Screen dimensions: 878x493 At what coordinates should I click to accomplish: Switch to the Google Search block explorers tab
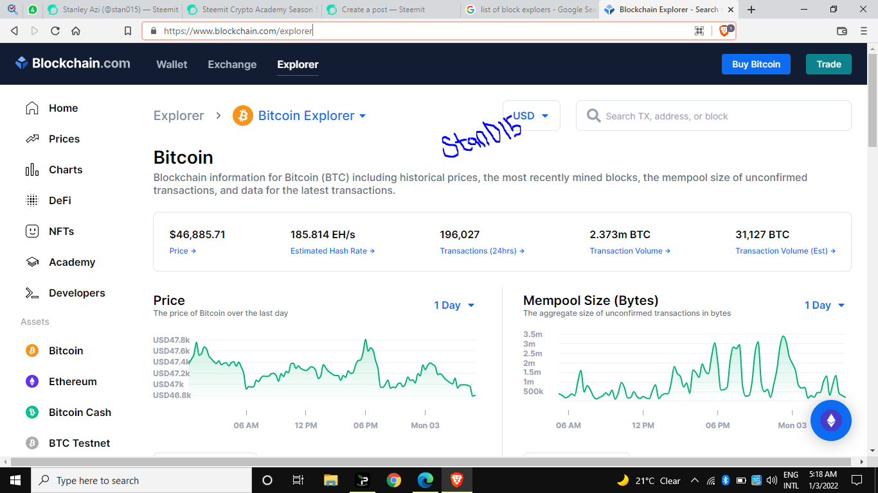pos(530,10)
